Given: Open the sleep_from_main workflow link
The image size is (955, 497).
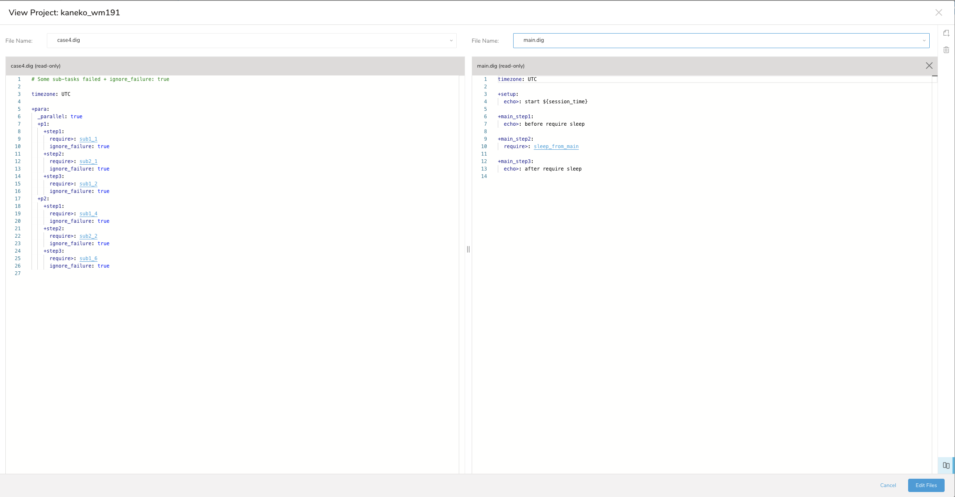Looking at the screenshot, I should click(x=556, y=146).
